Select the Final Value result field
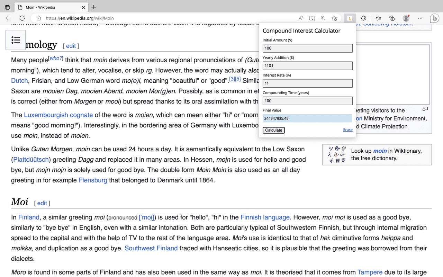Screen dimensions: 443x277 click(307, 118)
